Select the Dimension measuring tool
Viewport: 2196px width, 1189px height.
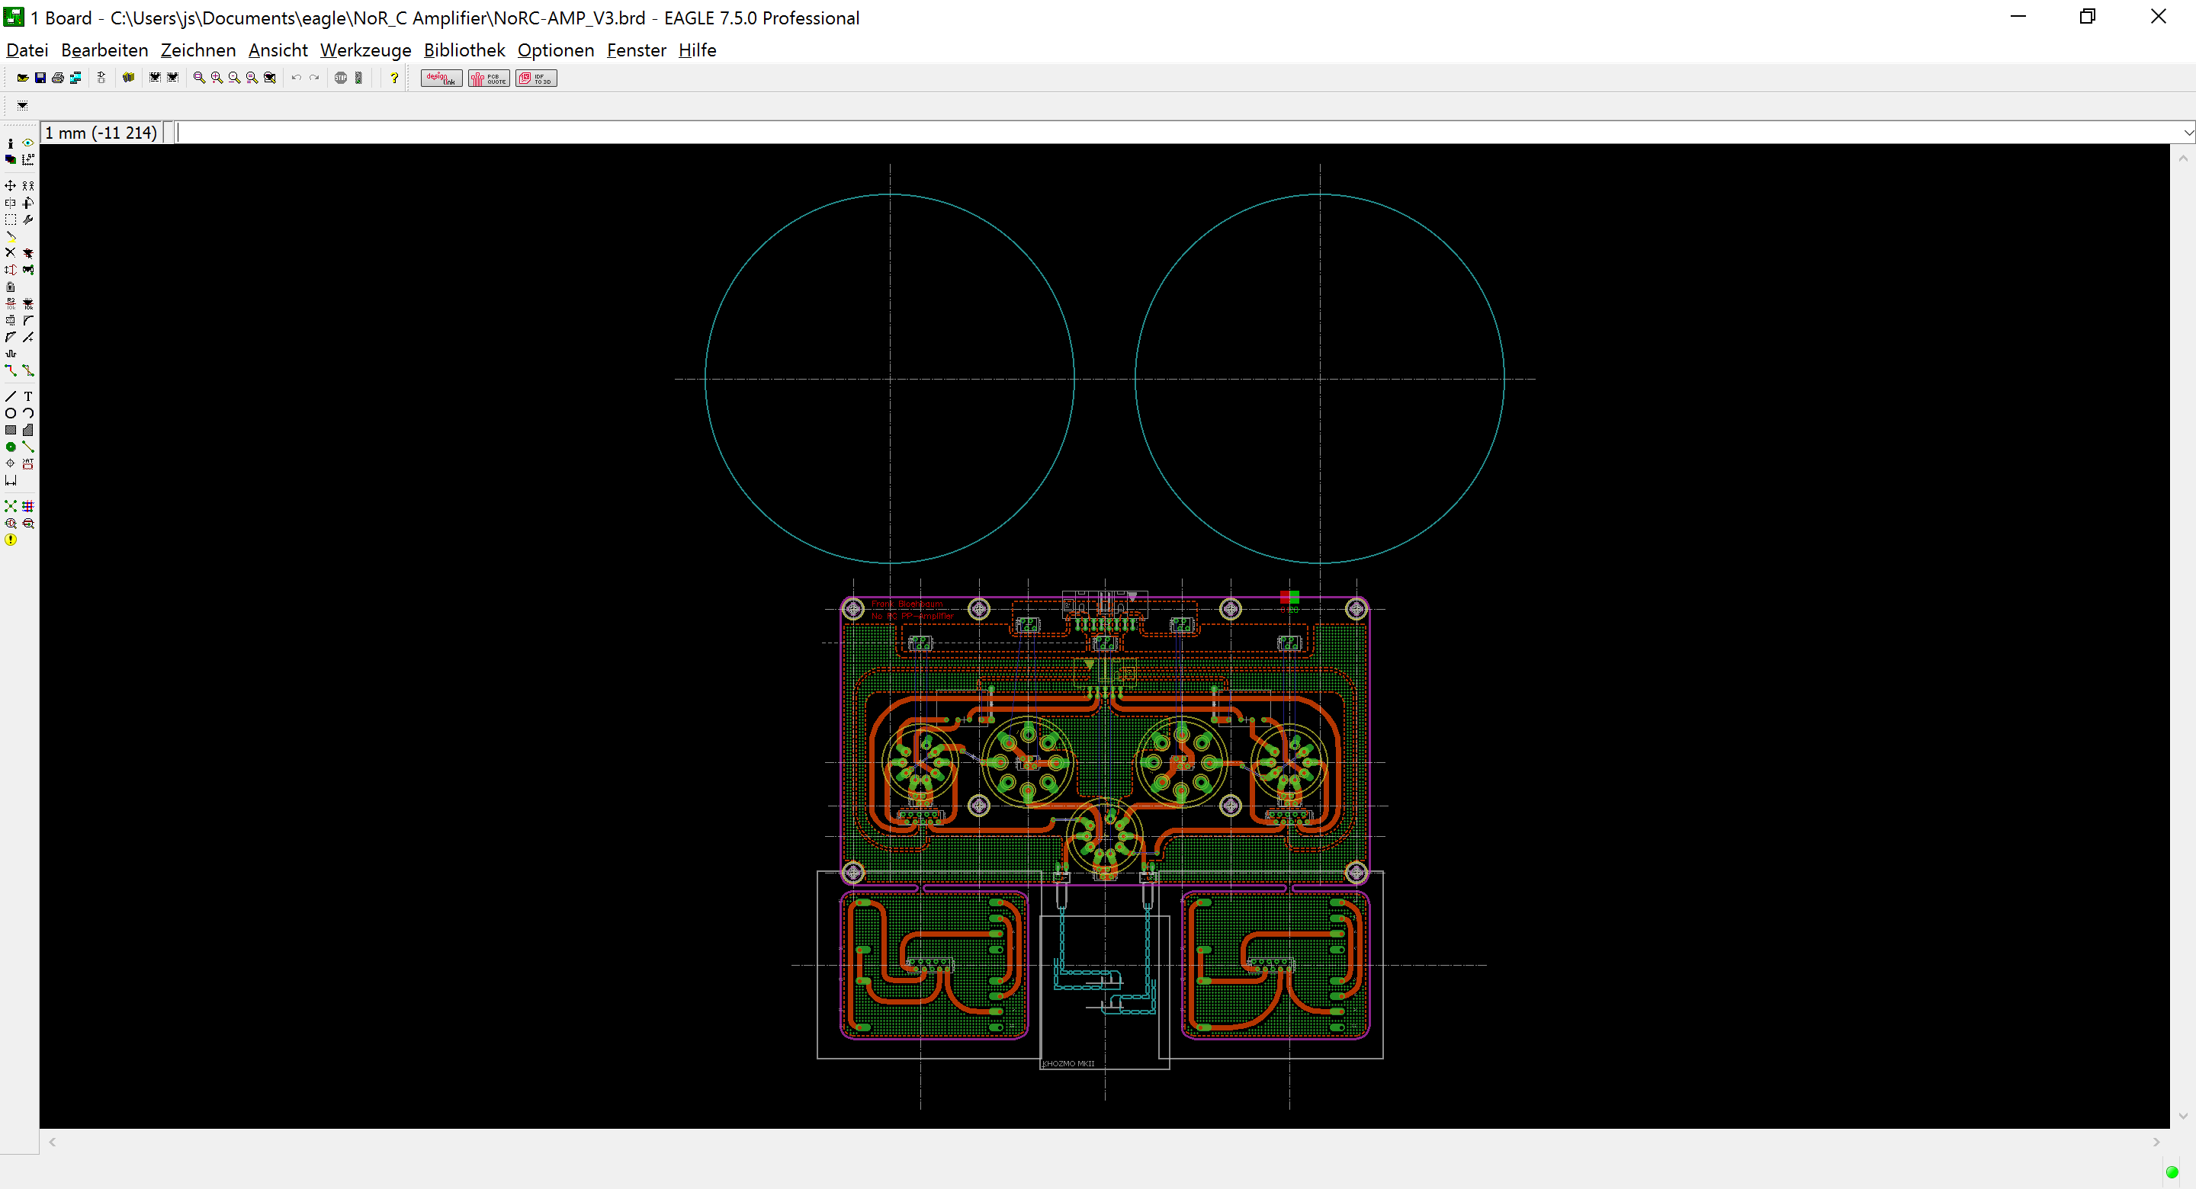(x=10, y=481)
